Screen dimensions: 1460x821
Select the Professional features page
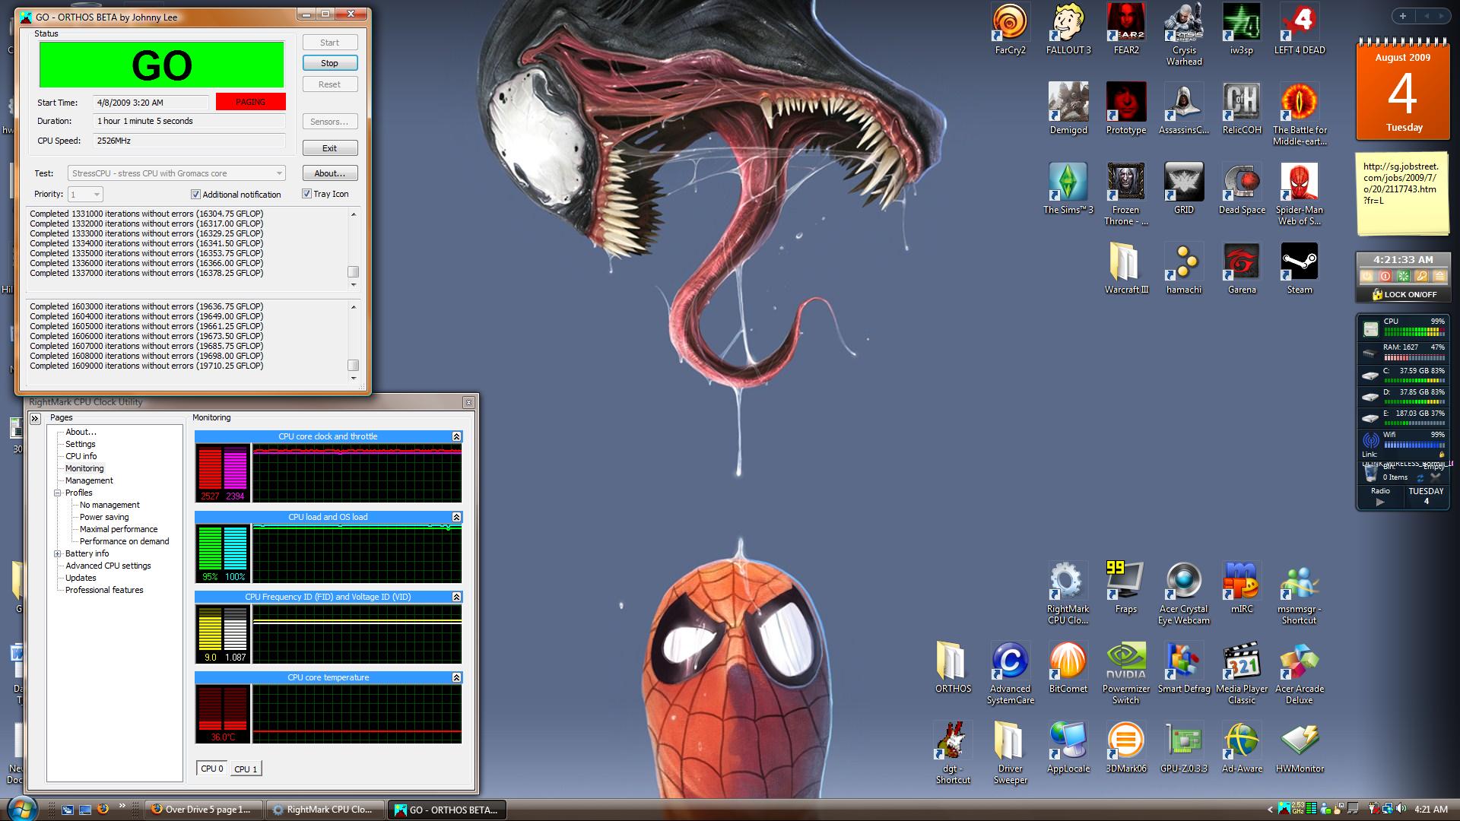click(x=104, y=590)
